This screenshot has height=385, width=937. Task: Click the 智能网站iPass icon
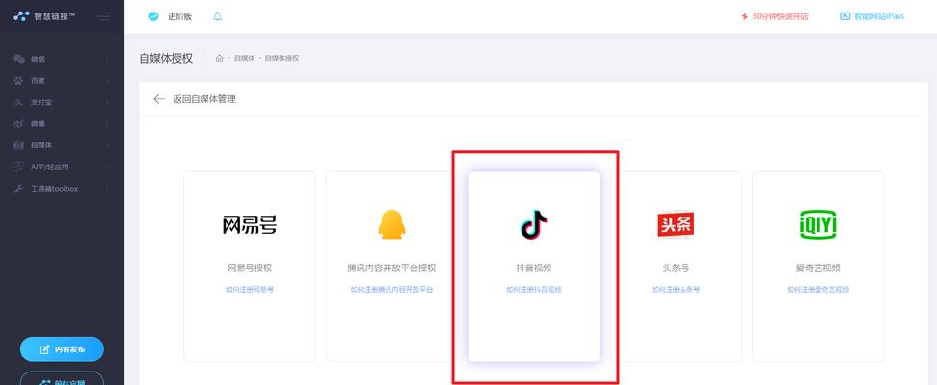pos(845,16)
